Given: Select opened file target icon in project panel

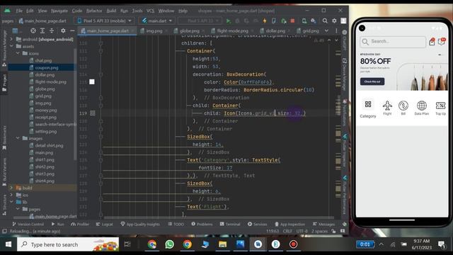Looking at the screenshot, I should click(33, 30).
